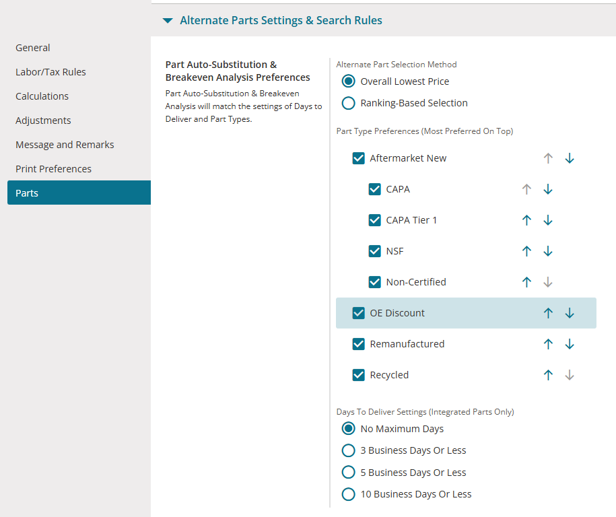Move NSF down one position

[x=548, y=251]
